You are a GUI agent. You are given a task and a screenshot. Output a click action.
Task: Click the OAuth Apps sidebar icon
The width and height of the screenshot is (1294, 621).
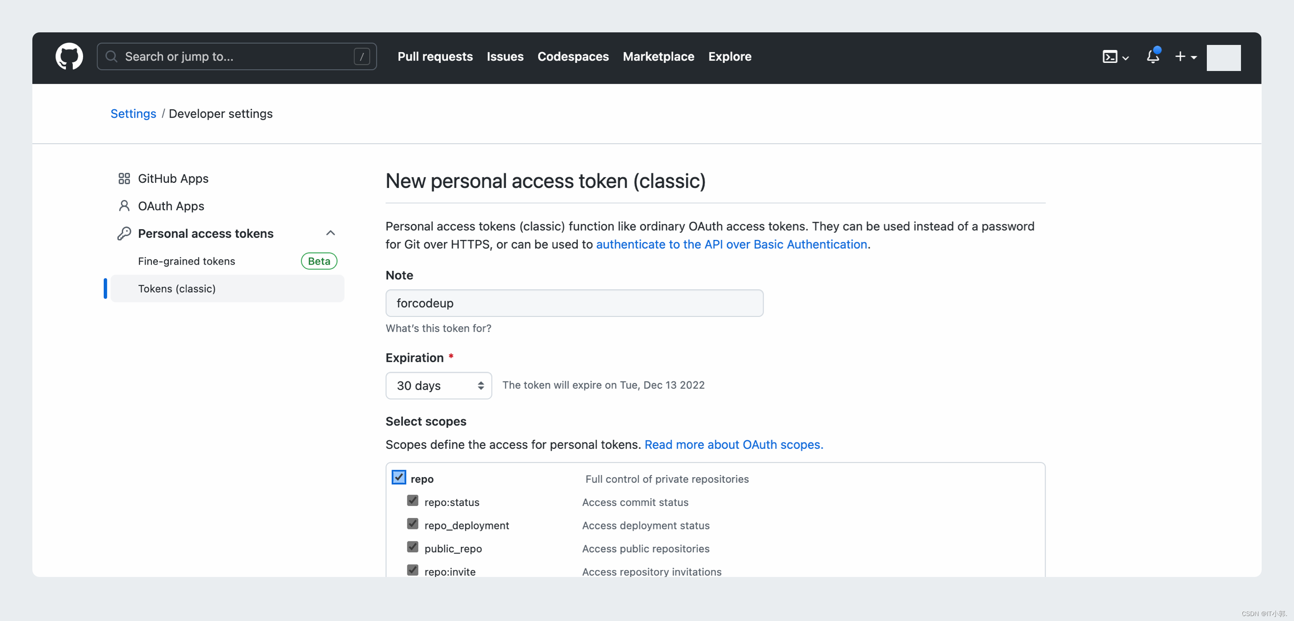coord(122,206)
